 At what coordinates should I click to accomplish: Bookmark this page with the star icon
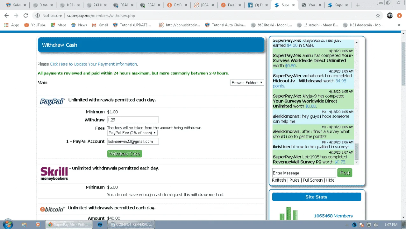[378, 16]
